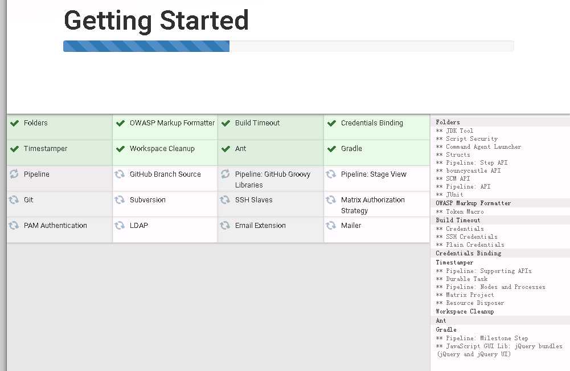Viewport: 570px width, 371px height.
Task: Click the checkmark beside Timestamper
Action: click(x=15, y=149)
